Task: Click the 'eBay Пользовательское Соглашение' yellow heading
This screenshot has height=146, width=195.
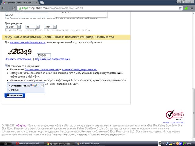Action: pos(59,37)
